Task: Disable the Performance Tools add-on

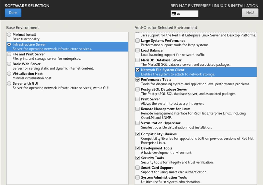Action: [x=137, y=79]
